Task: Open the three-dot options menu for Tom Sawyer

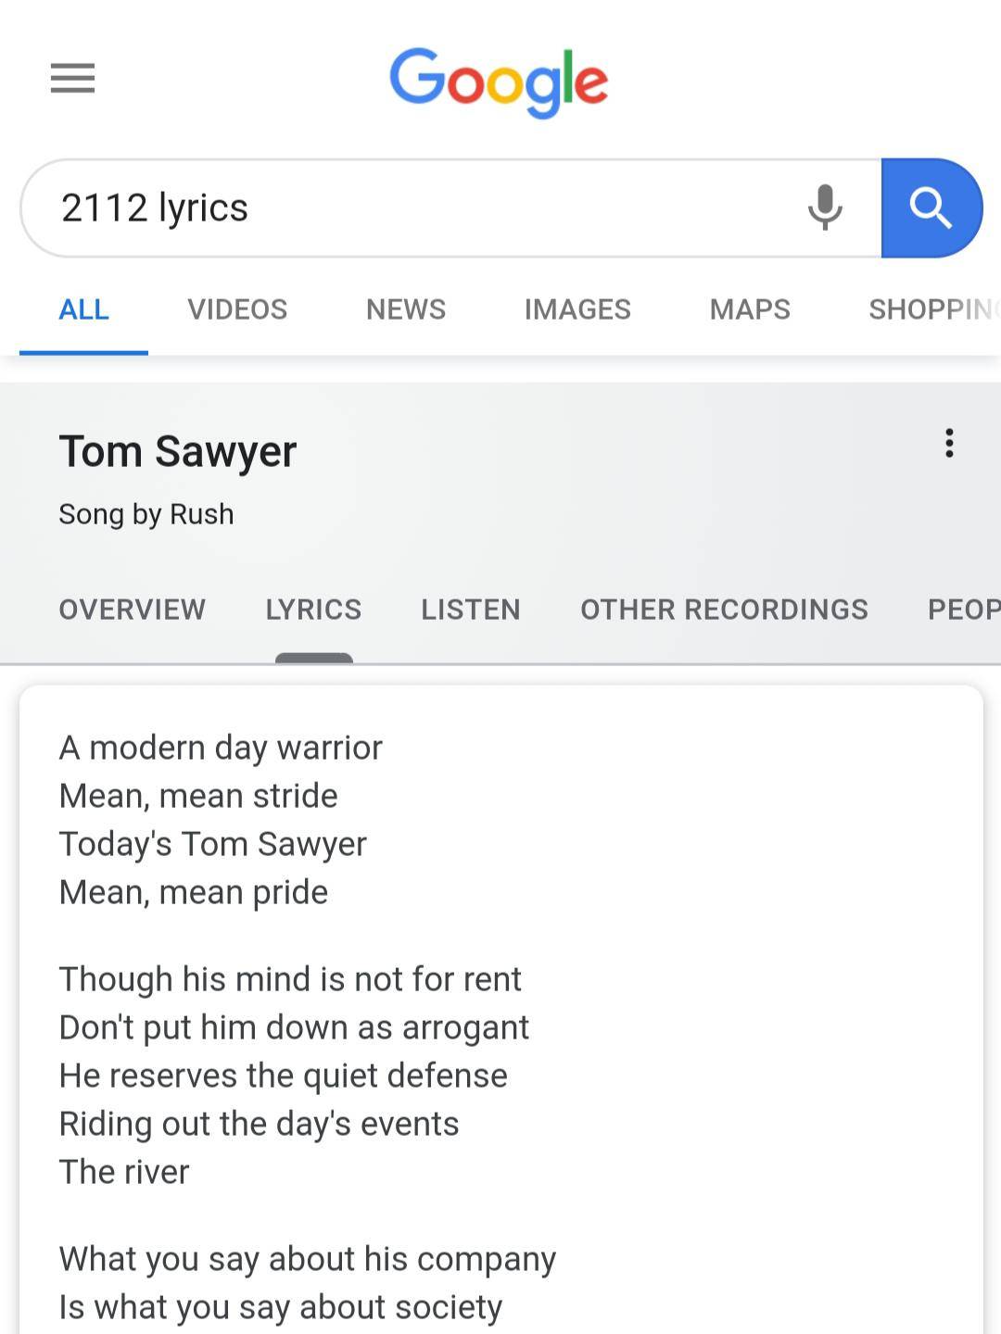Action: [x=948, y=444]
